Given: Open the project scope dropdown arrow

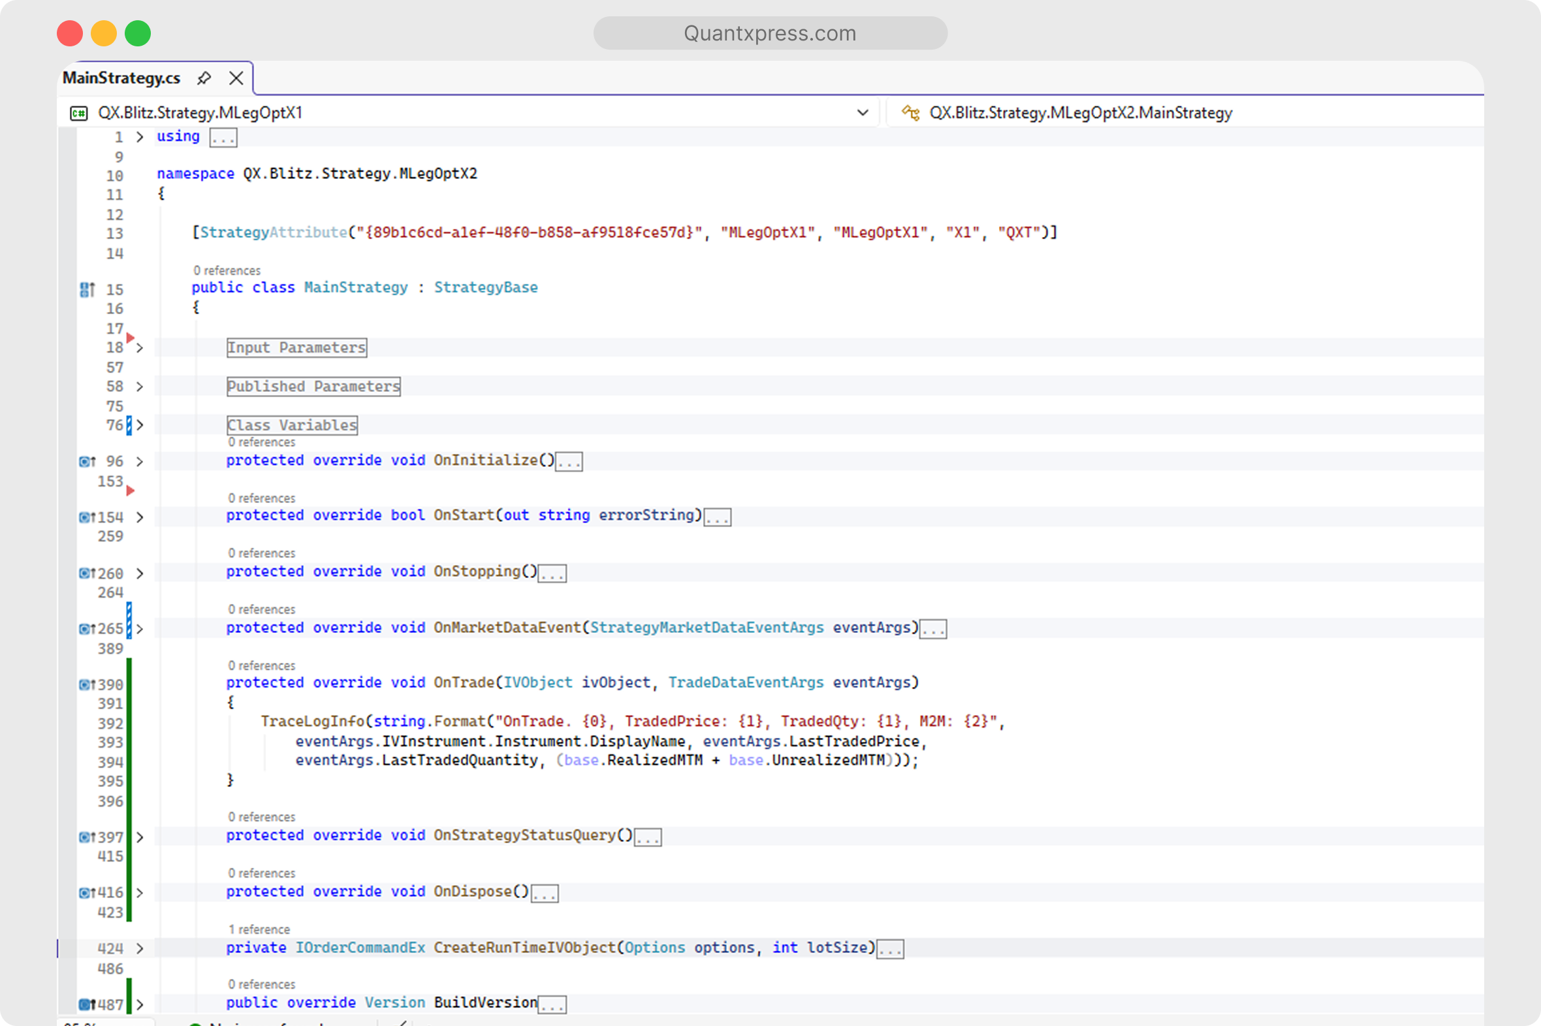Looking at the screenshot, I should point(863,112).
